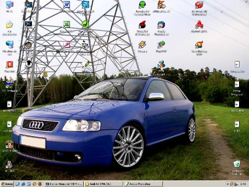The image size is (249, 187).
Task: Open the red FlashGet shortcut icon
Action: tap(9, 64)
